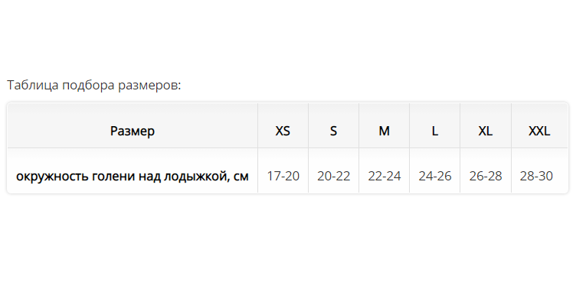Click the M size column header

[x=385, y=131]
